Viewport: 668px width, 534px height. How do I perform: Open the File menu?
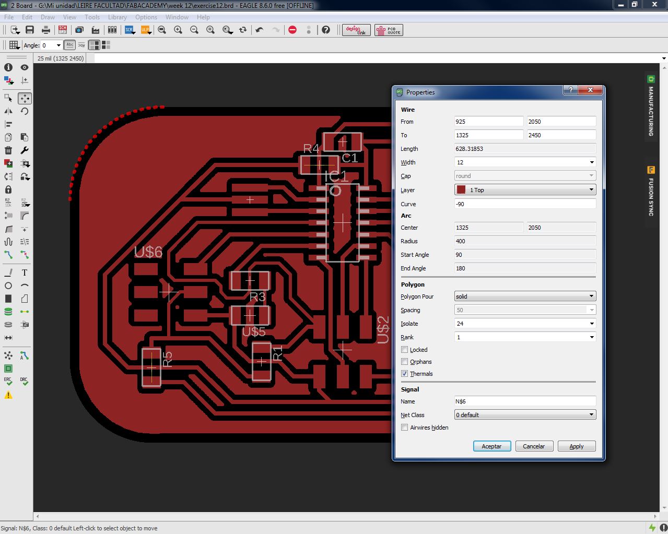[9, 17]
